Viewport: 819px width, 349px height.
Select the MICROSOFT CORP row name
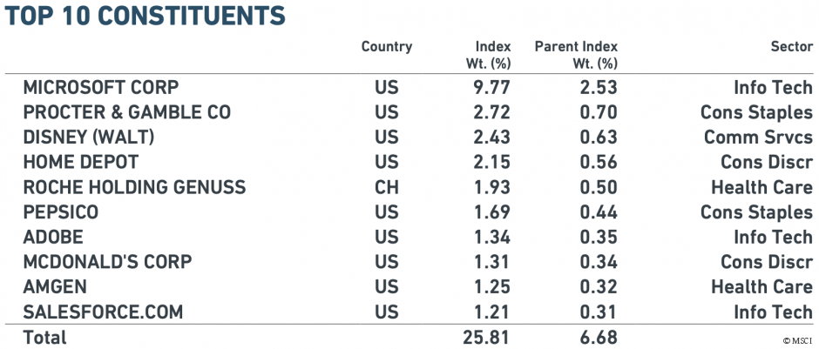[x=101, y=88]
